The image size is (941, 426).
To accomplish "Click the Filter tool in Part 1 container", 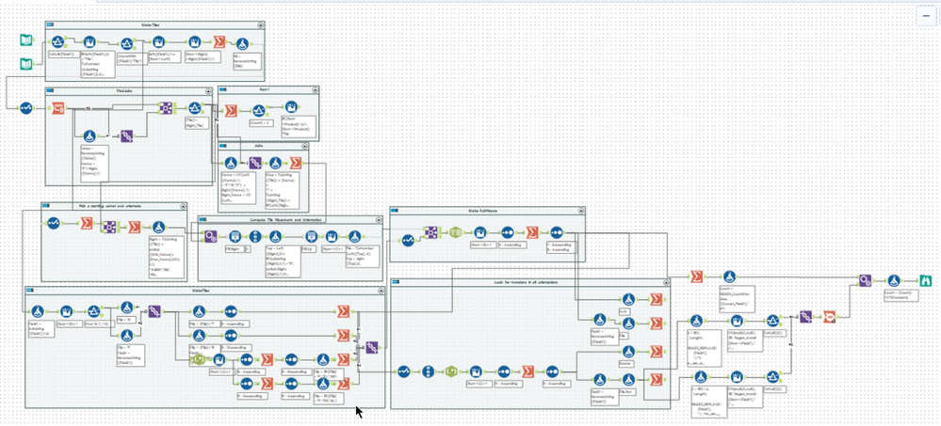I will [x=258, y=110].
